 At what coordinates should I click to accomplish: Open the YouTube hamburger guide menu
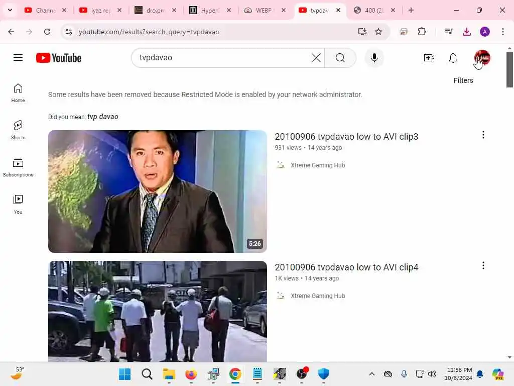(18, 58)
